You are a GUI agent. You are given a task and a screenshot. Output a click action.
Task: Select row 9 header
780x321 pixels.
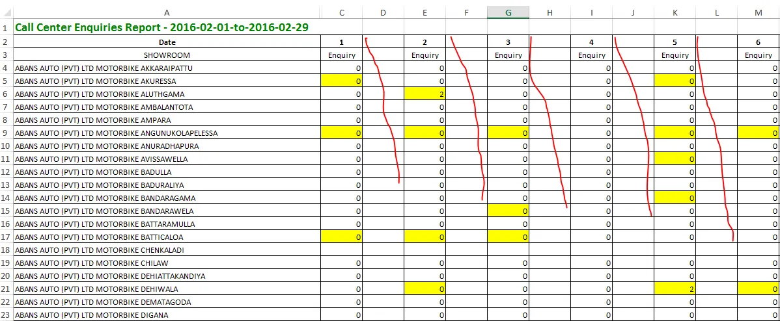pos(7,133)
